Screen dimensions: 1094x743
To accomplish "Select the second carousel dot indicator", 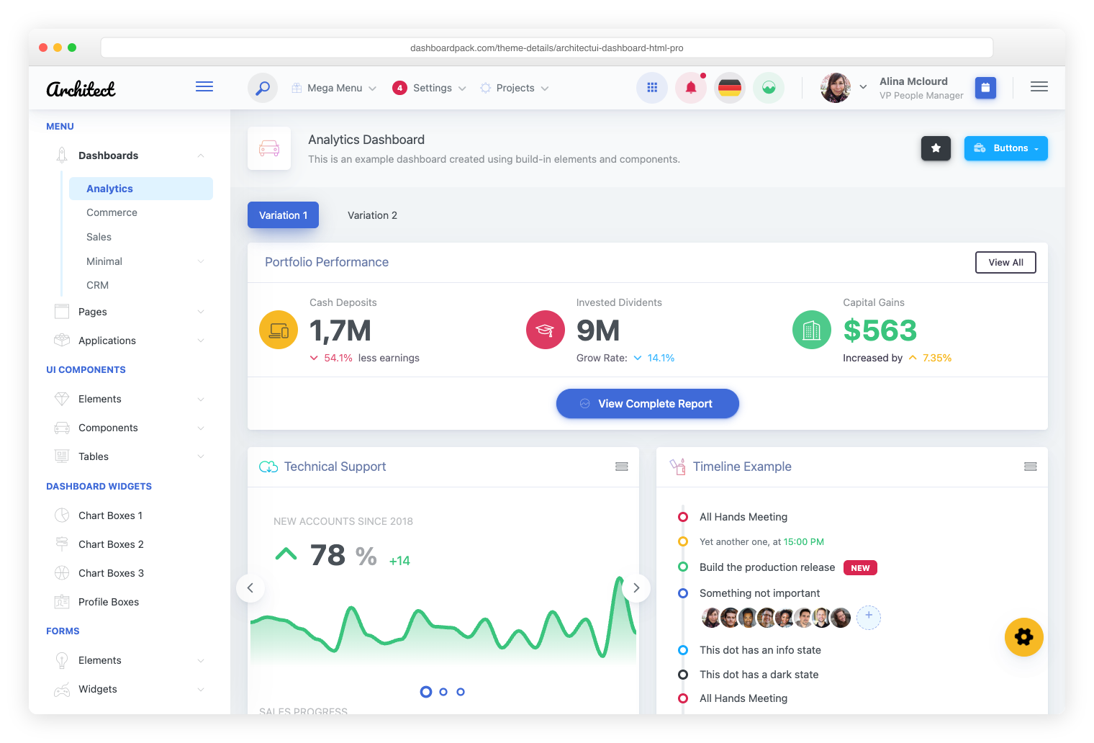I will tap(443, 692).
